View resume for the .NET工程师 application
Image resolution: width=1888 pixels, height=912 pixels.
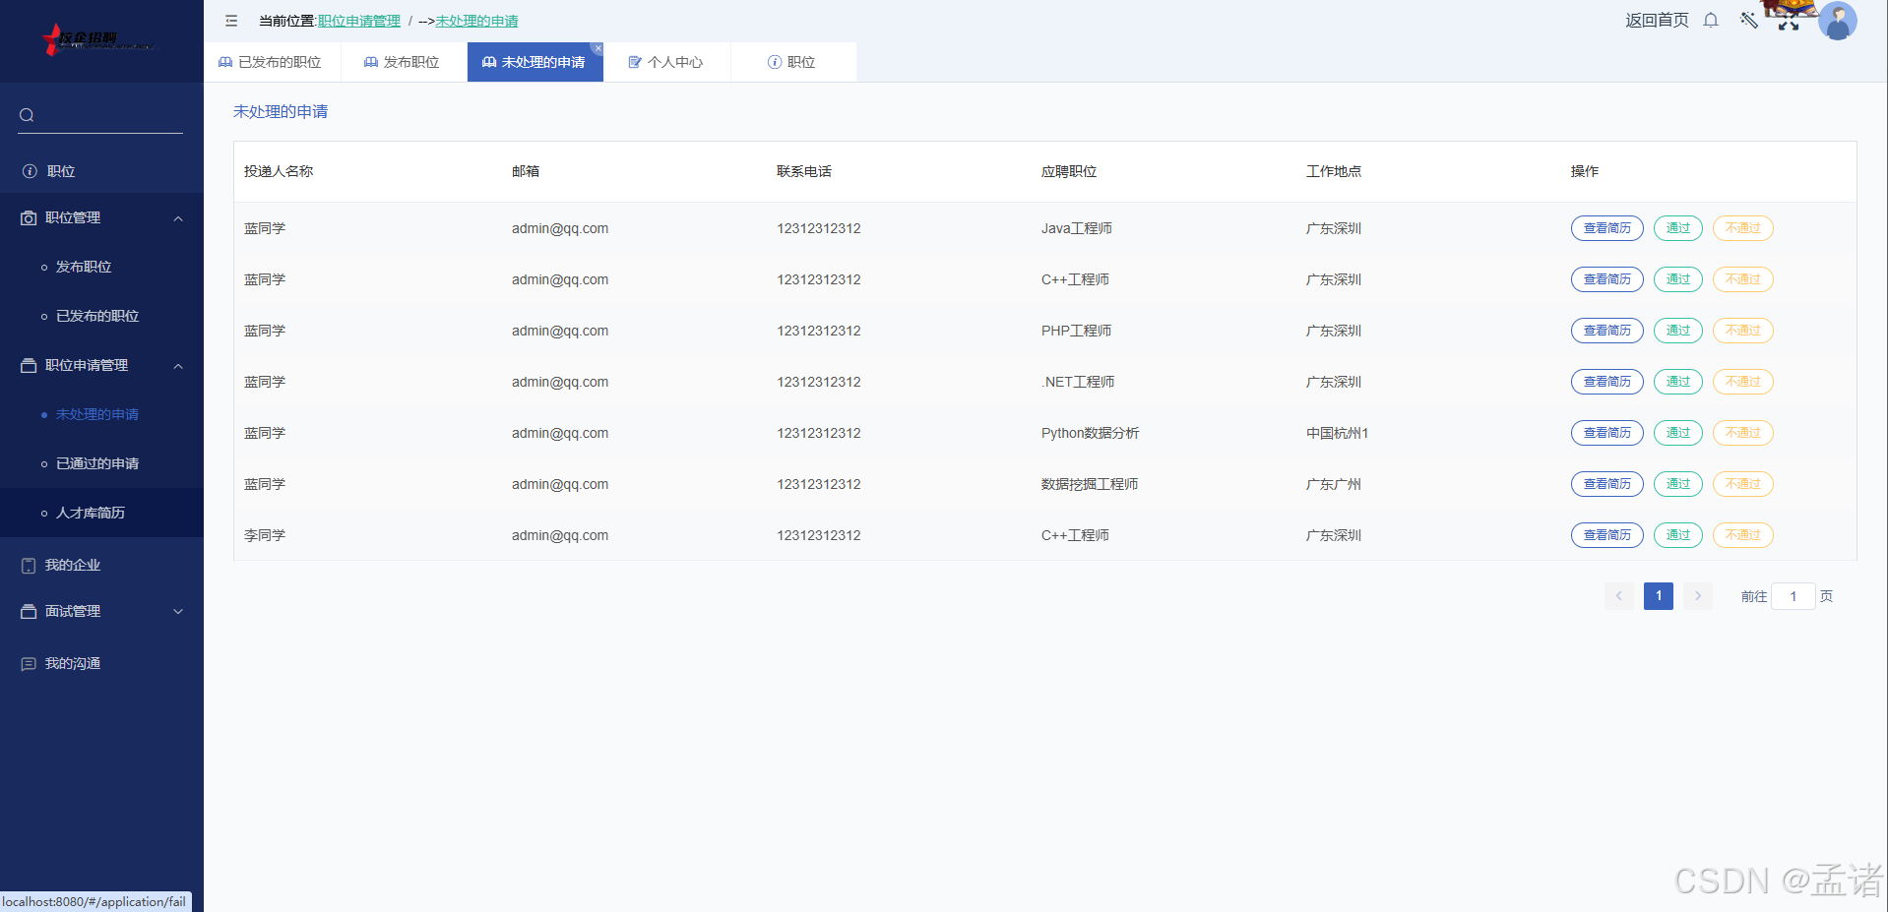pyautogui.click(x=1606, y=382)
